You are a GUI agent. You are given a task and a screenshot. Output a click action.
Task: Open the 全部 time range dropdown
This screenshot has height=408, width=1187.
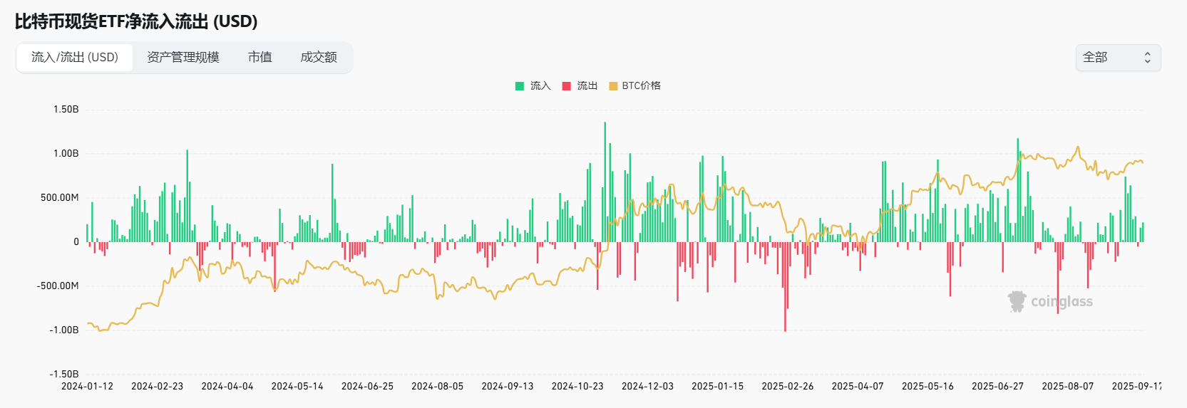(x=1117, y=58)
